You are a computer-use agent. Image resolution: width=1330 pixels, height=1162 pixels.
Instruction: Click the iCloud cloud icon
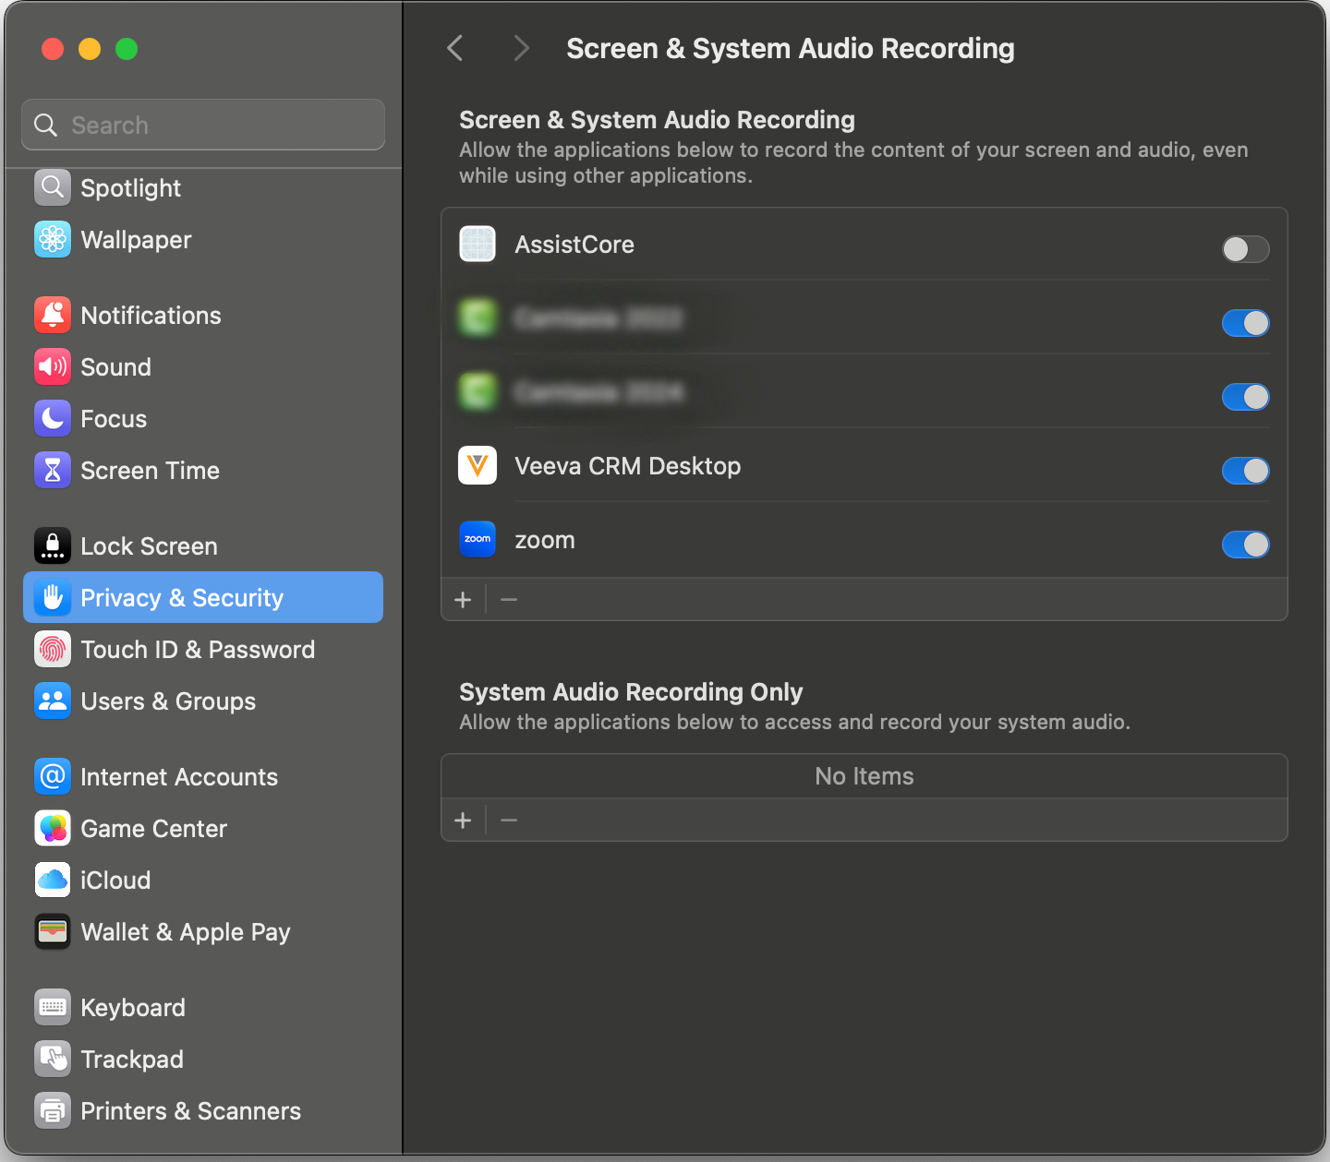coord(53,880)
